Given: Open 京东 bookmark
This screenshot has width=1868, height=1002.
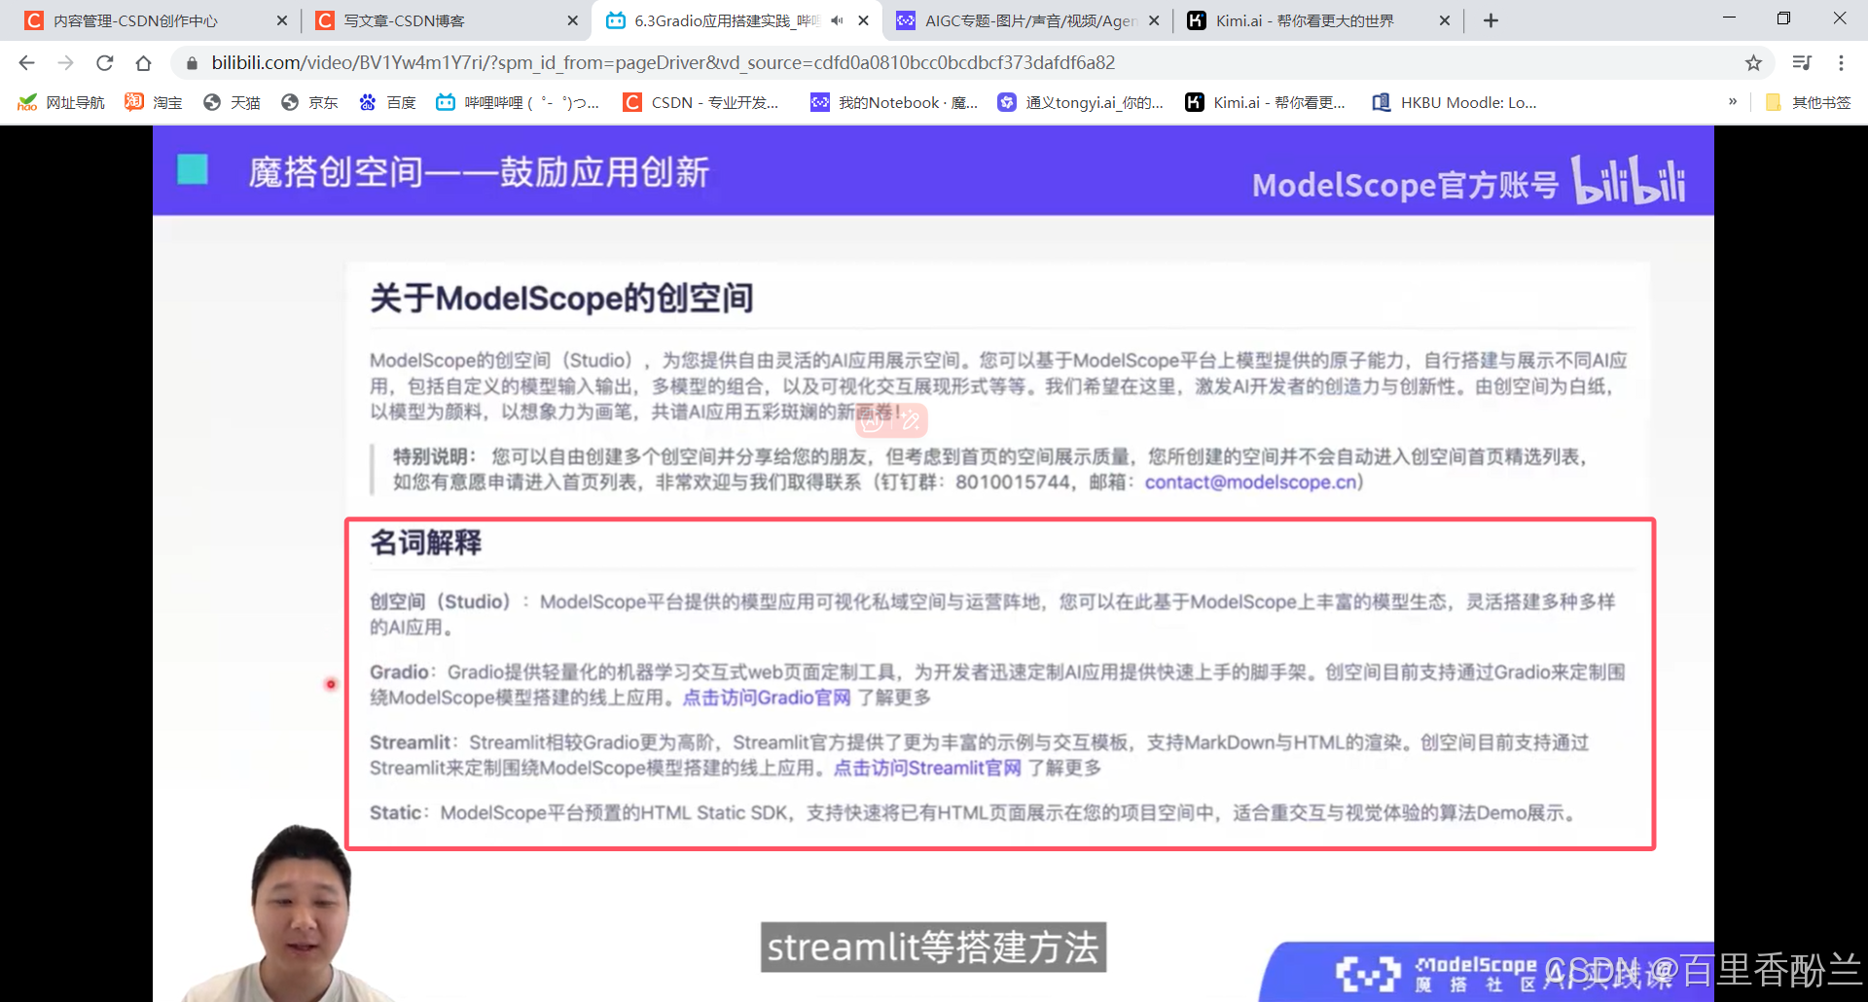Looking at the screenshot, I should point(309,102).
